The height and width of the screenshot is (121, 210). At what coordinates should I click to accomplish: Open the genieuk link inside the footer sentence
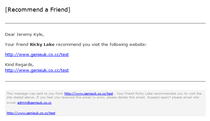click(x=89, y=94)
